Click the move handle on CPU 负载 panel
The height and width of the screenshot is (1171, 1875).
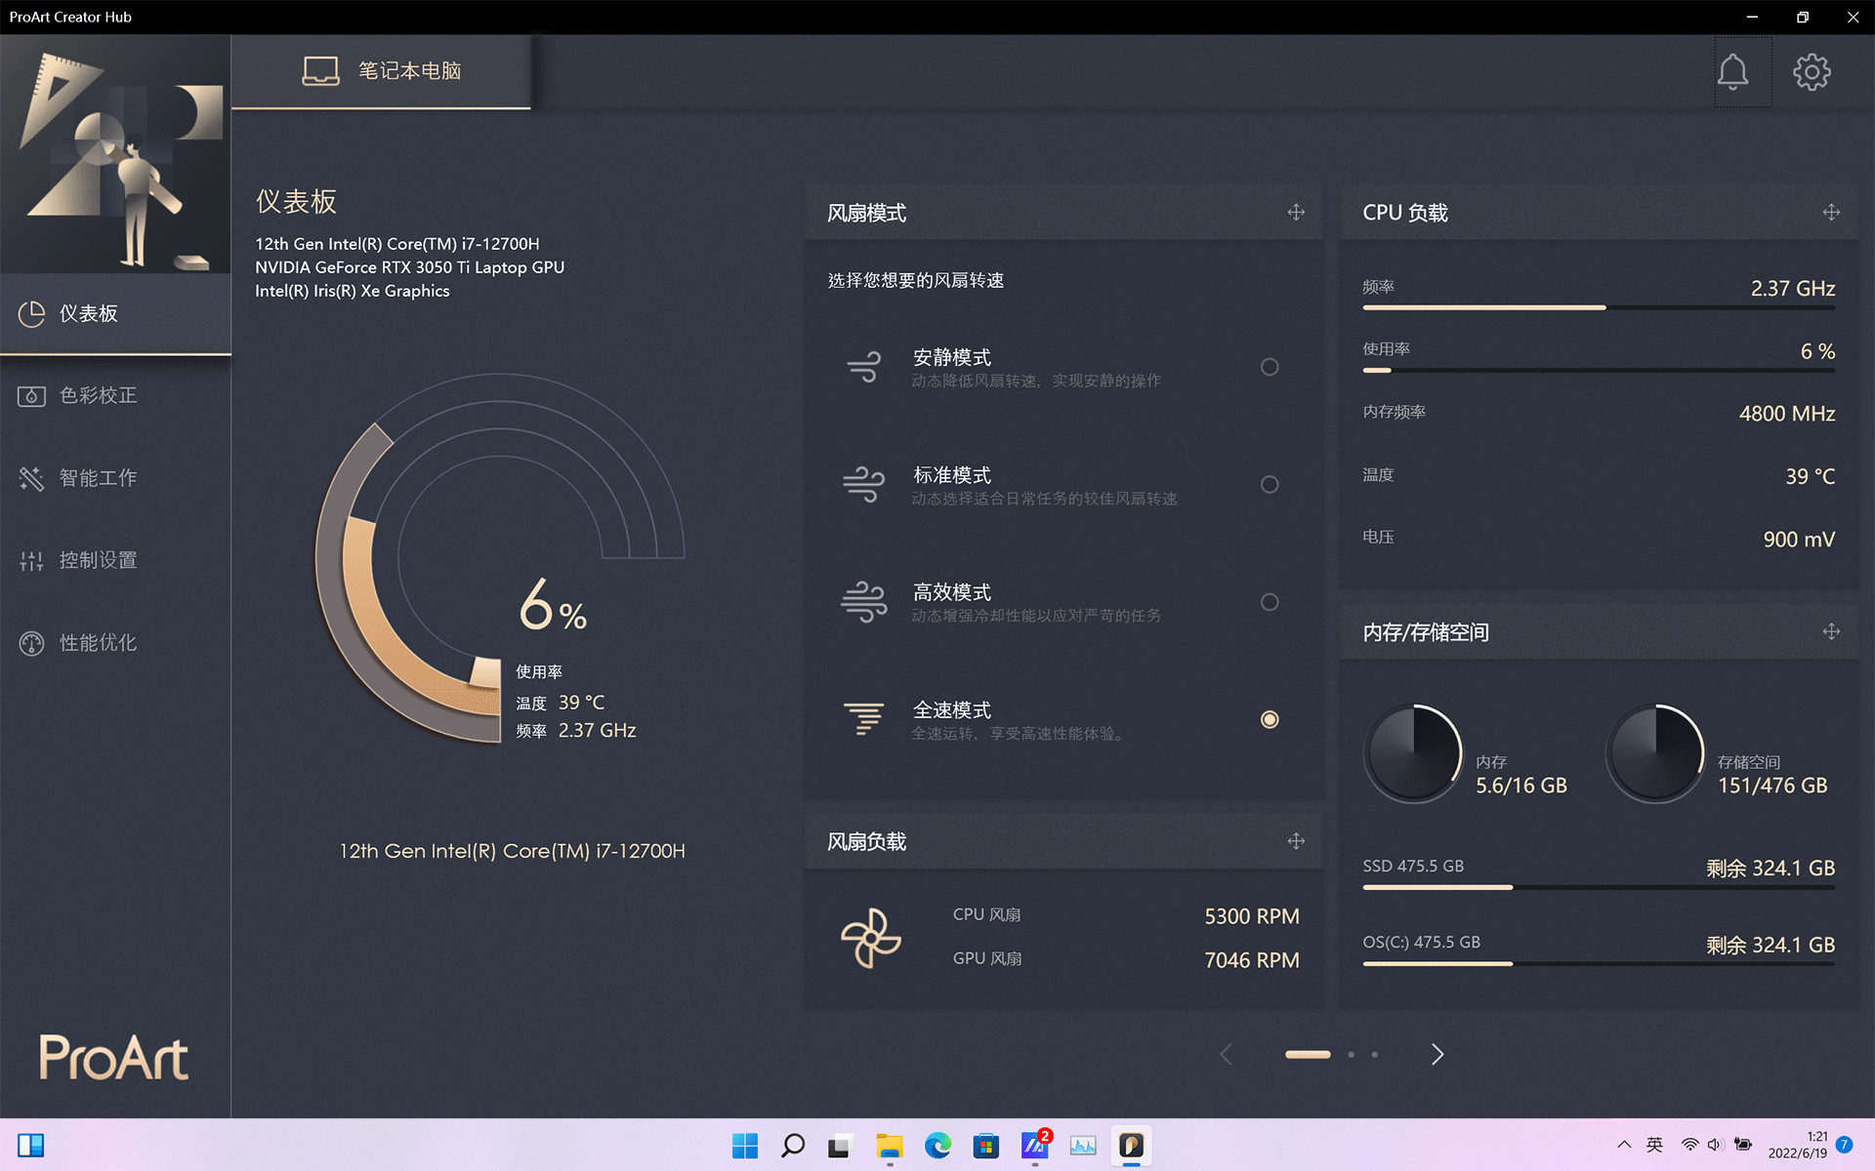click(1831, 213)
